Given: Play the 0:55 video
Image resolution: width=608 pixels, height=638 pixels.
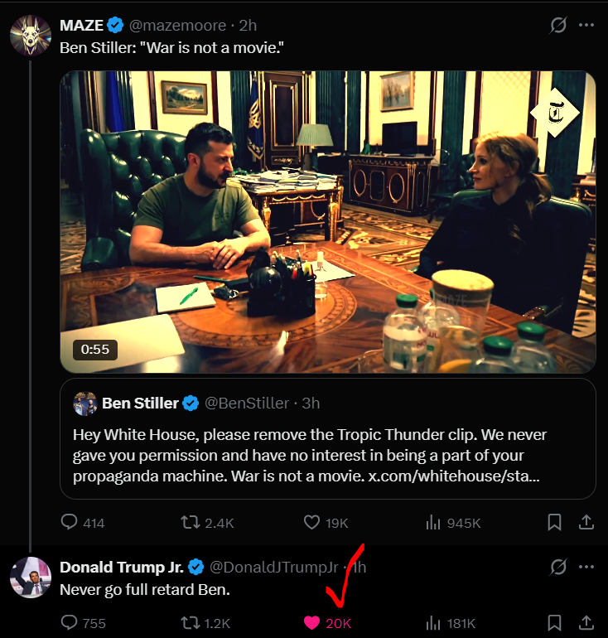Looking at the screenshot, I should click(328, 221).
